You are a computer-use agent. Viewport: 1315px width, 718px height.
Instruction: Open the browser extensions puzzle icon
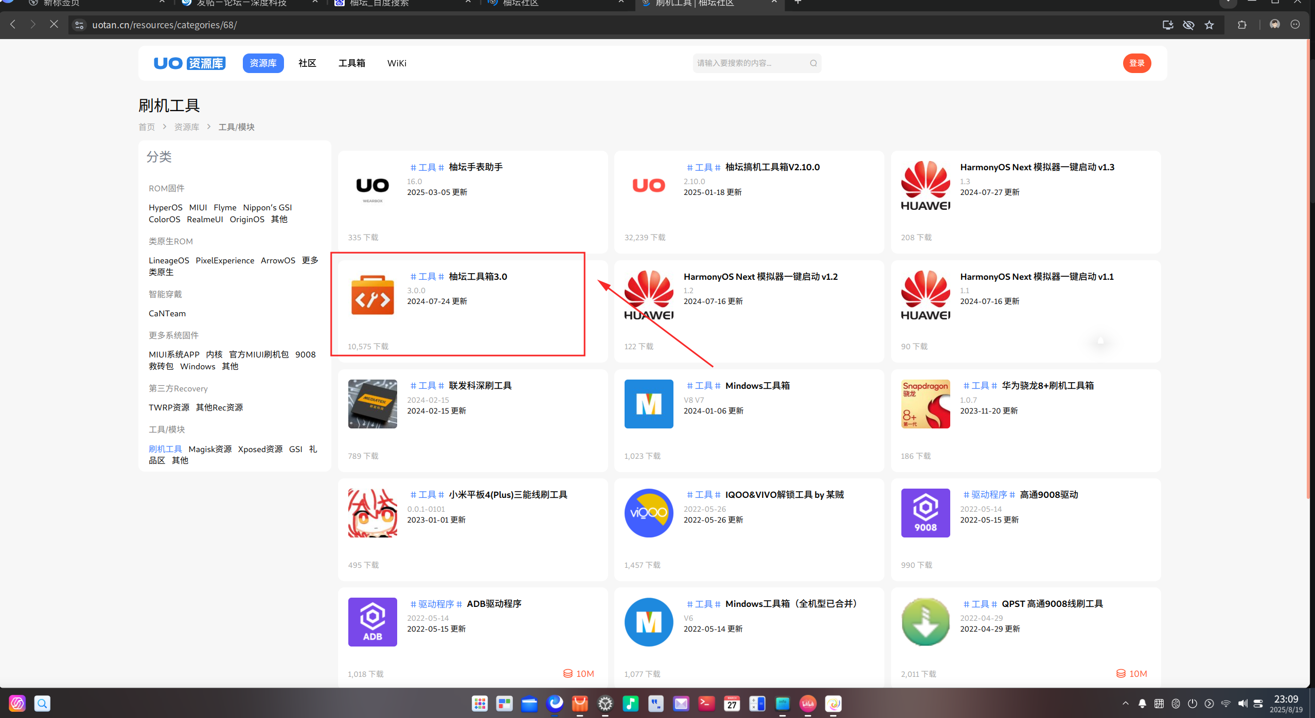(1242, 25)
